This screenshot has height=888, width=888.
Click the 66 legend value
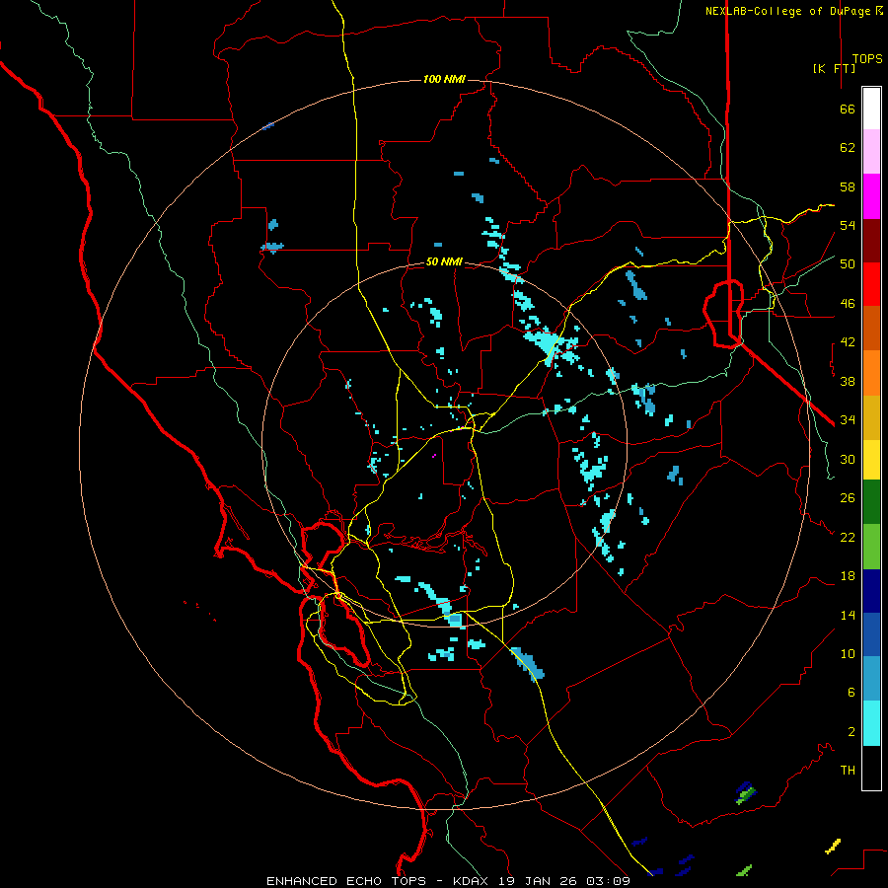click(848, 110)
